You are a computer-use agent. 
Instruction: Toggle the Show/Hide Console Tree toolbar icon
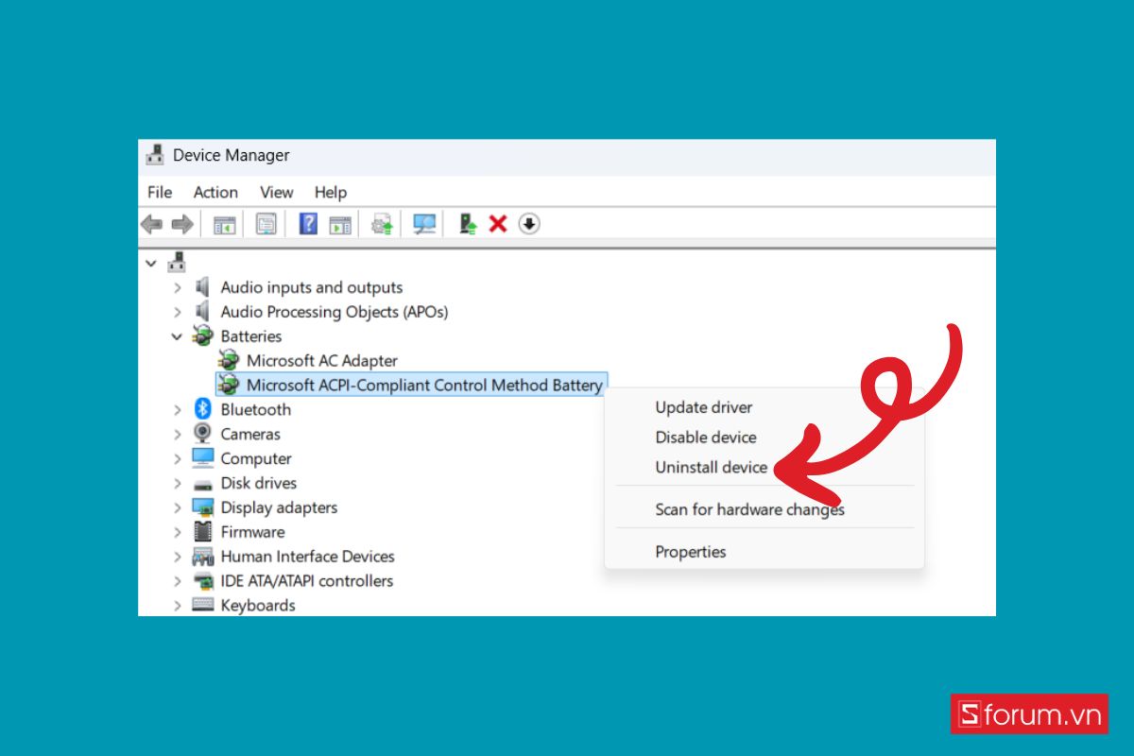[224, 224]
